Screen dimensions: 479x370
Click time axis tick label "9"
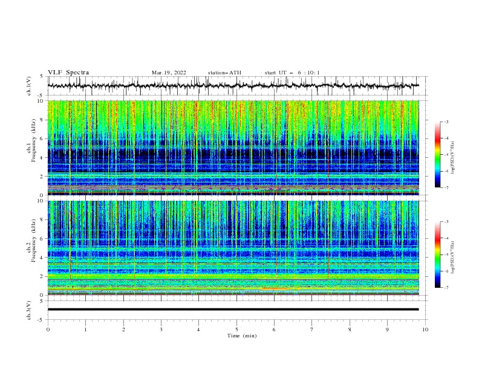pyautogui.click(x=387, y=329)
